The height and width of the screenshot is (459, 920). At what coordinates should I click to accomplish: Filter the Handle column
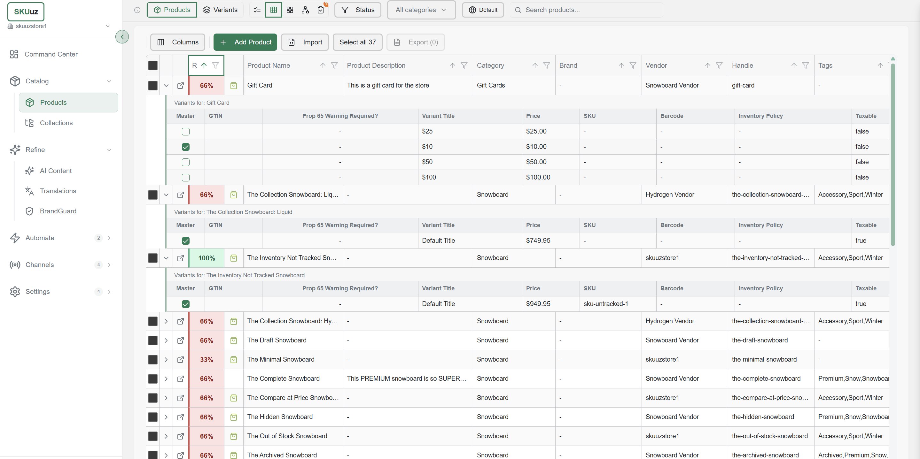point(805,65)
